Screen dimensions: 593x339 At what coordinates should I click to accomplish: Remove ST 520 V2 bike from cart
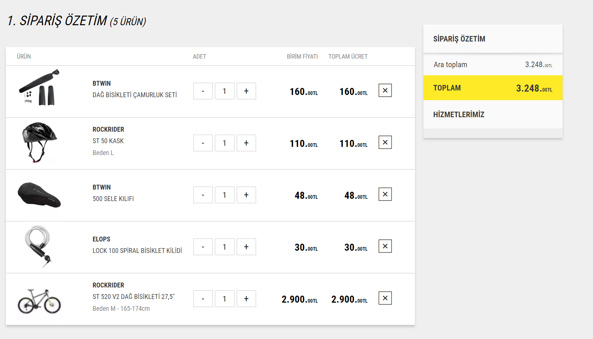pyautogui.click(x=385, y=298)
